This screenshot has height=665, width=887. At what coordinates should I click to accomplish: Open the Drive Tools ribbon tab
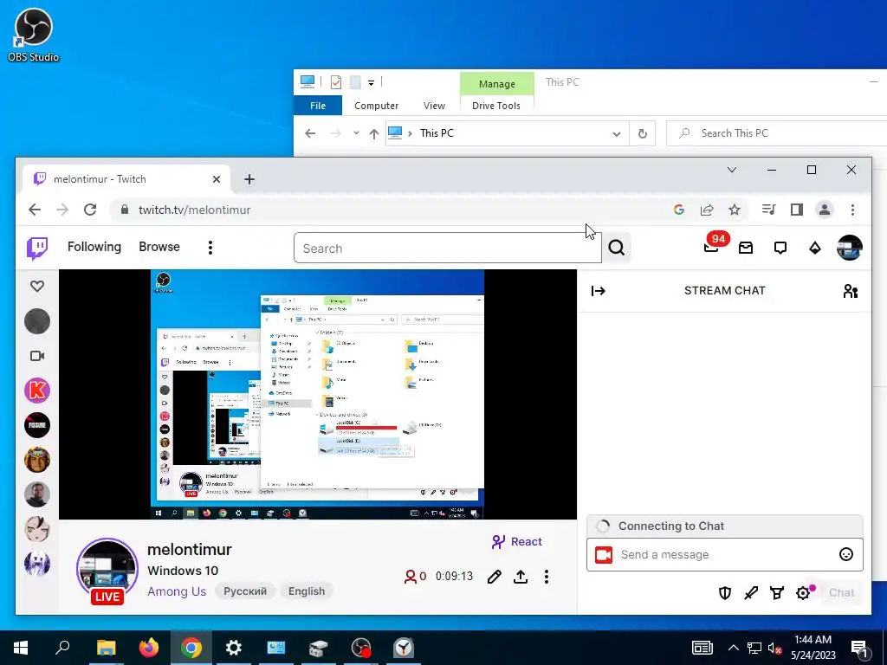click(496, 106)
